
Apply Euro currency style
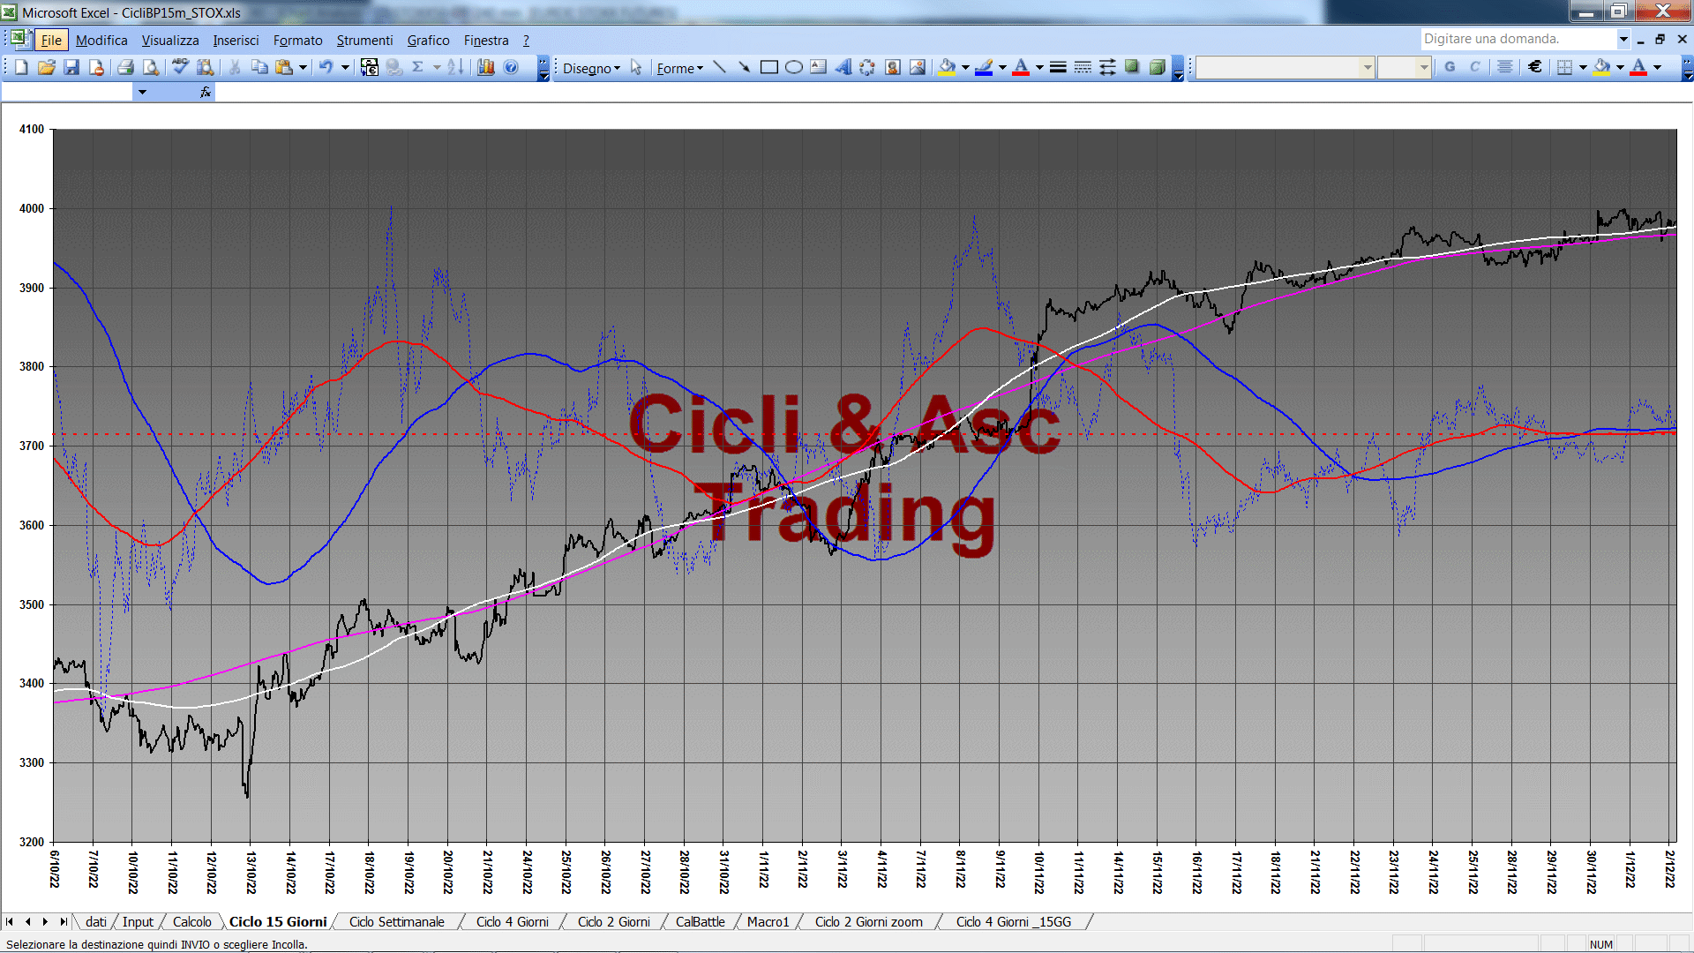[x=1535, y=67]
